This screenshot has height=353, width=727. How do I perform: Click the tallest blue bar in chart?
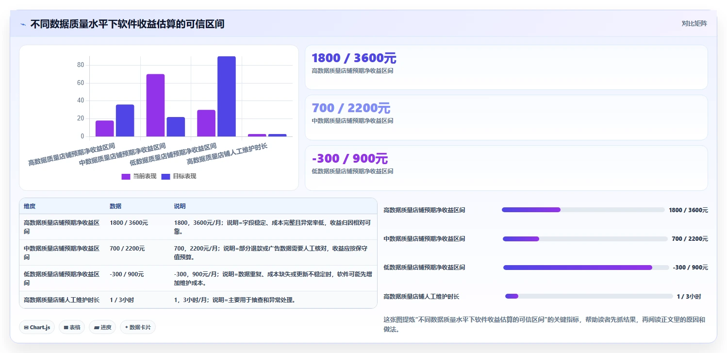coord(227,96)
